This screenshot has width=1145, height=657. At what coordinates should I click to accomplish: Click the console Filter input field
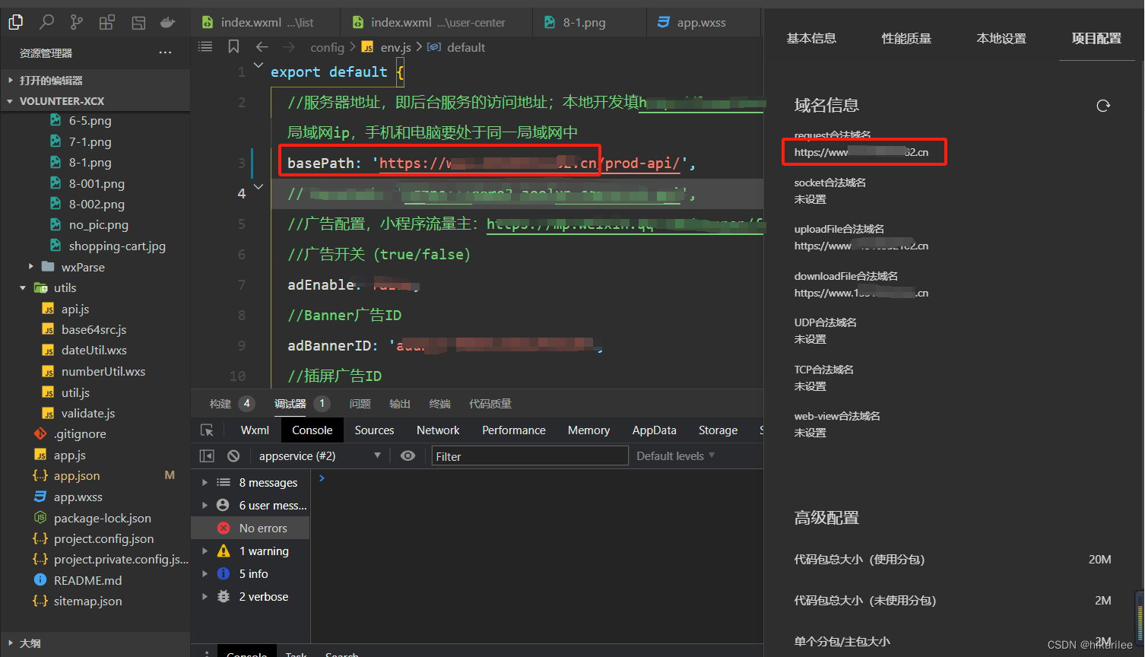coord(530,455)
